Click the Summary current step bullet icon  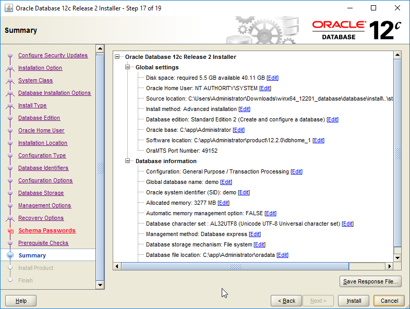[x=10, y=255]
